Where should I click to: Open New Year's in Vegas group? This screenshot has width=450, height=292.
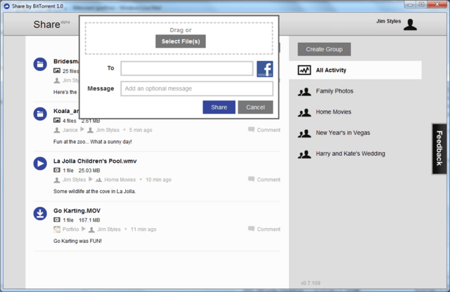[343, 133]
